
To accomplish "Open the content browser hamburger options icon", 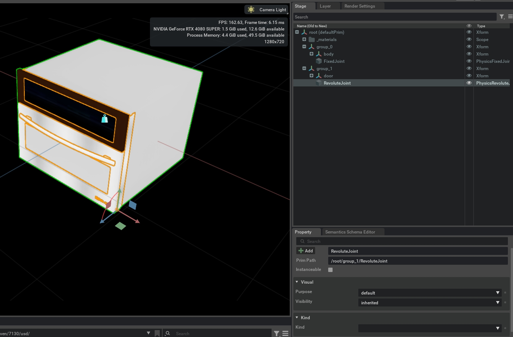I will point(285,333).
